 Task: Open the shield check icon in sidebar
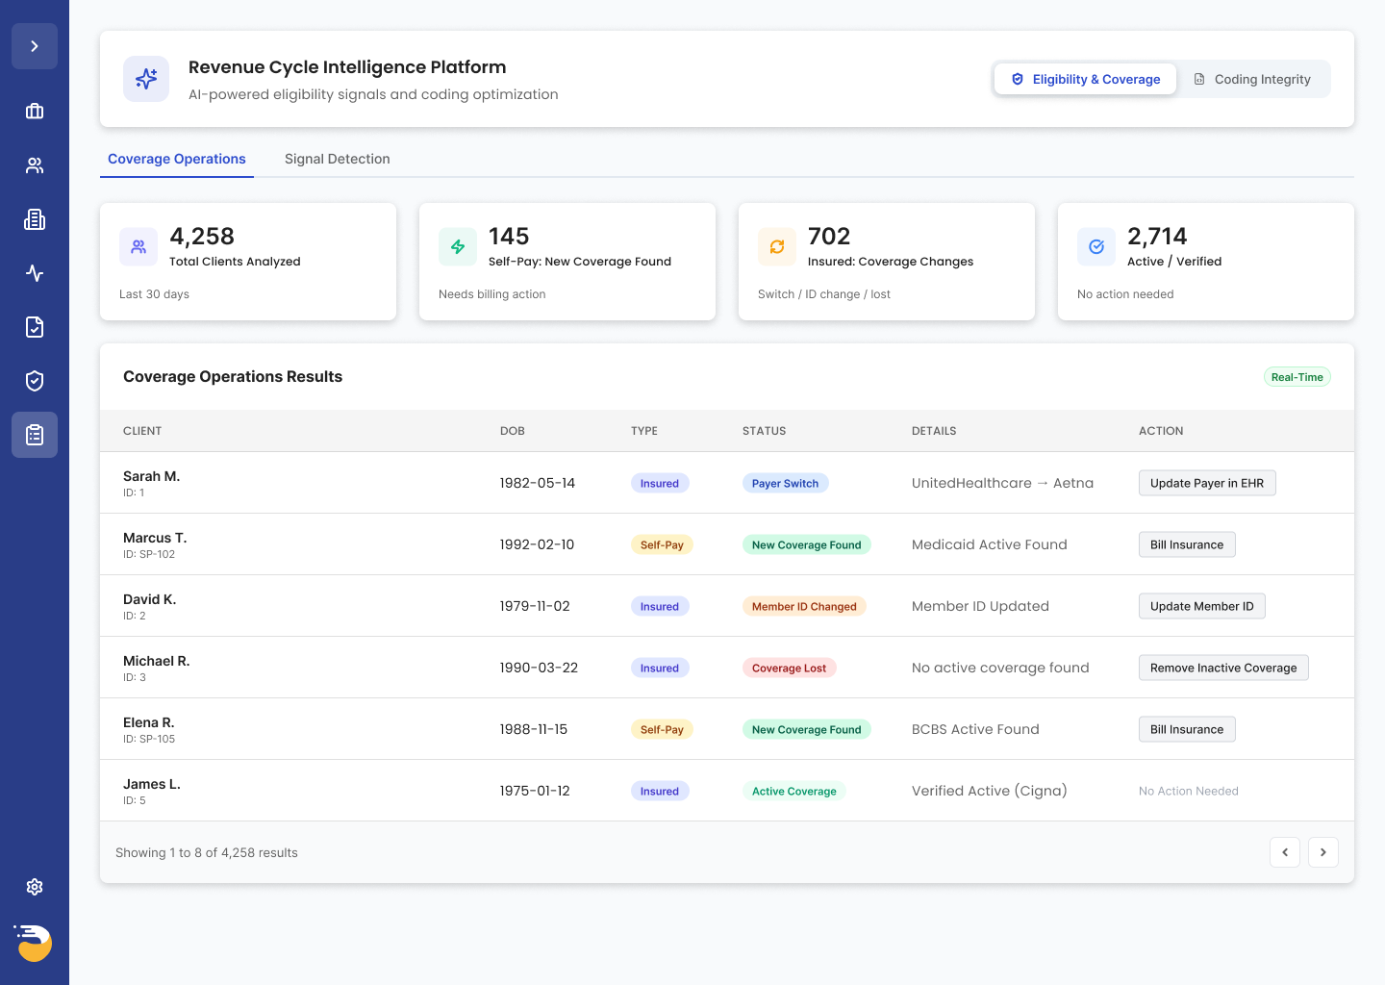click(x=35, y=381)
